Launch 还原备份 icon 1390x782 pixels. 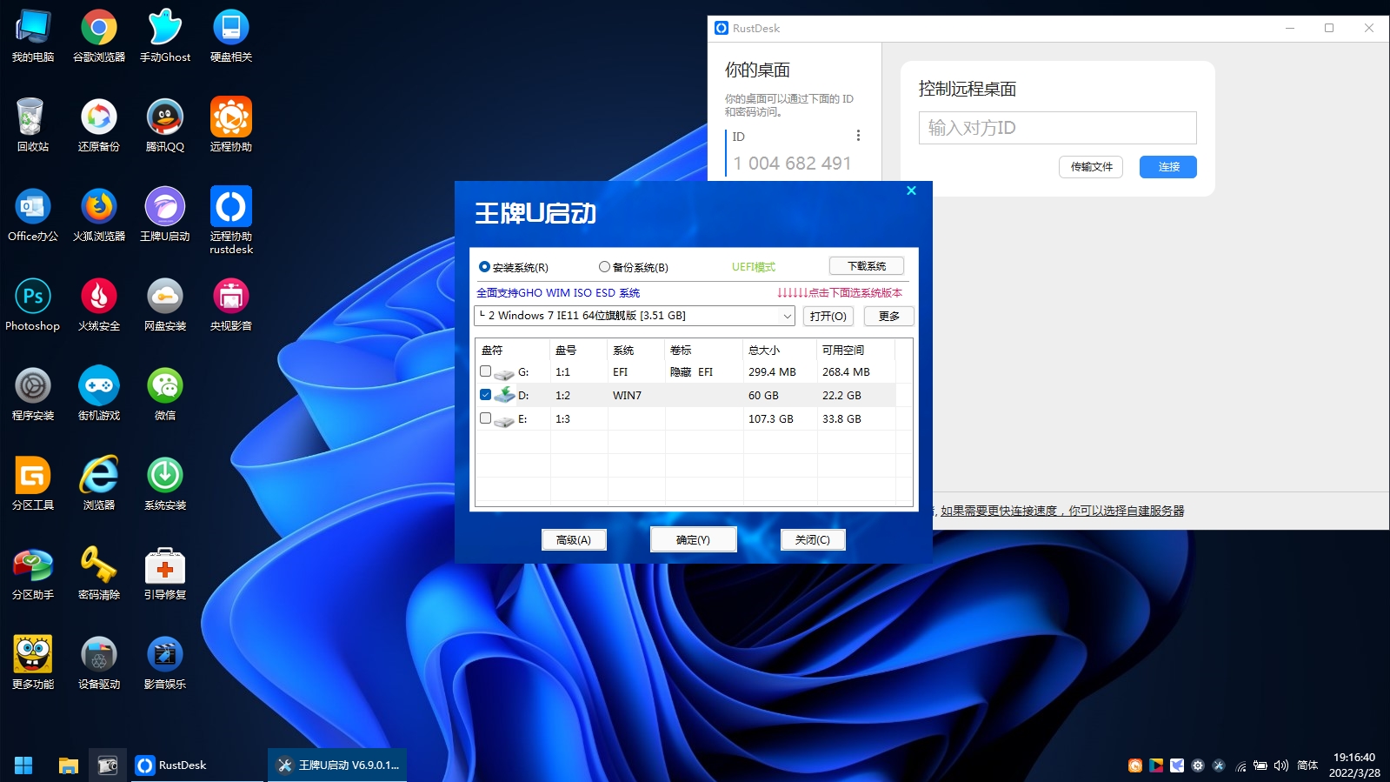coord(99,126)
